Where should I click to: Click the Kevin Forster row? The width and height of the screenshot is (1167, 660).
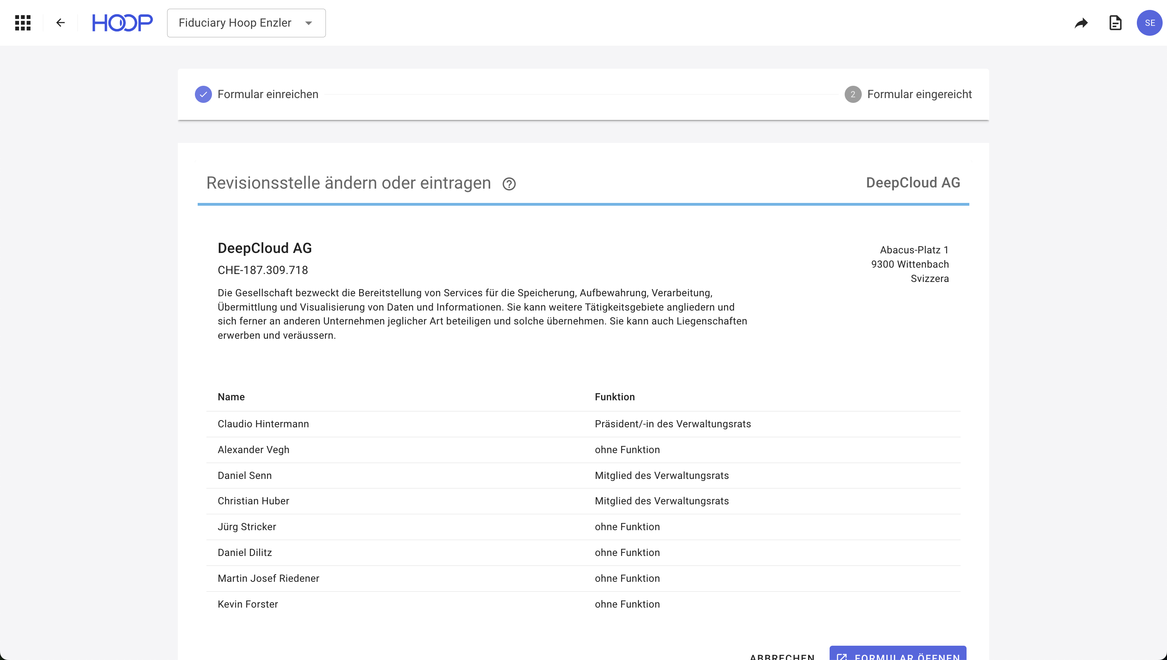click(248, 604)
